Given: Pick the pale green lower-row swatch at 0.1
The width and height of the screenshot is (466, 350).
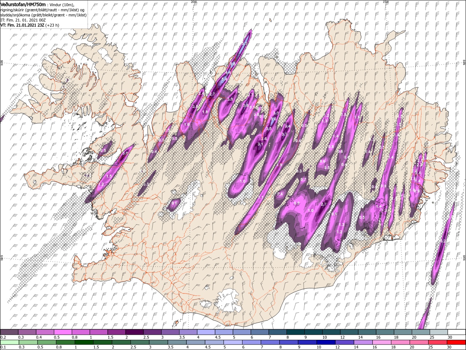Looking at the screenshot, I should click(9, 342).
